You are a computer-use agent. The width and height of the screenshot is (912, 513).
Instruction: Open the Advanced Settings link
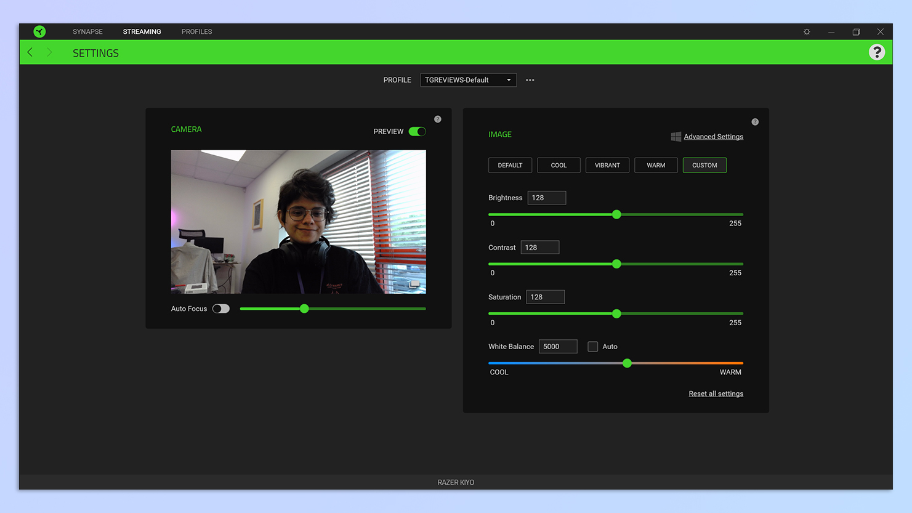(713, 137)
